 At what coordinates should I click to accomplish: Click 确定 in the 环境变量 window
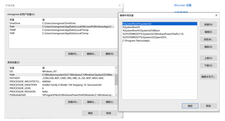pos(90,113)
